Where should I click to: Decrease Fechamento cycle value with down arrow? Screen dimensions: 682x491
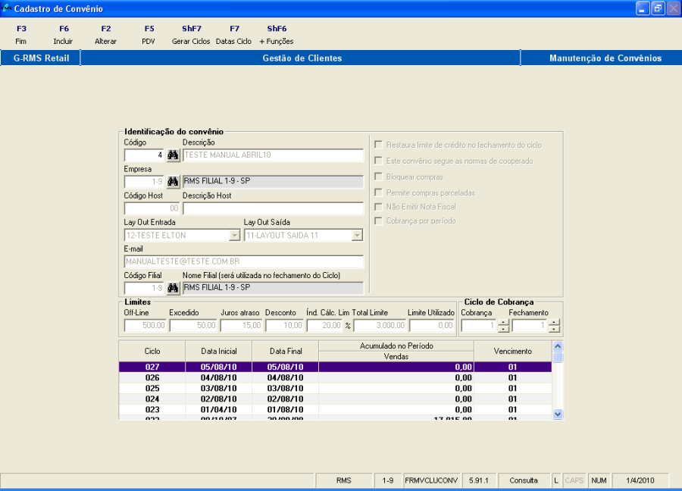554,329
